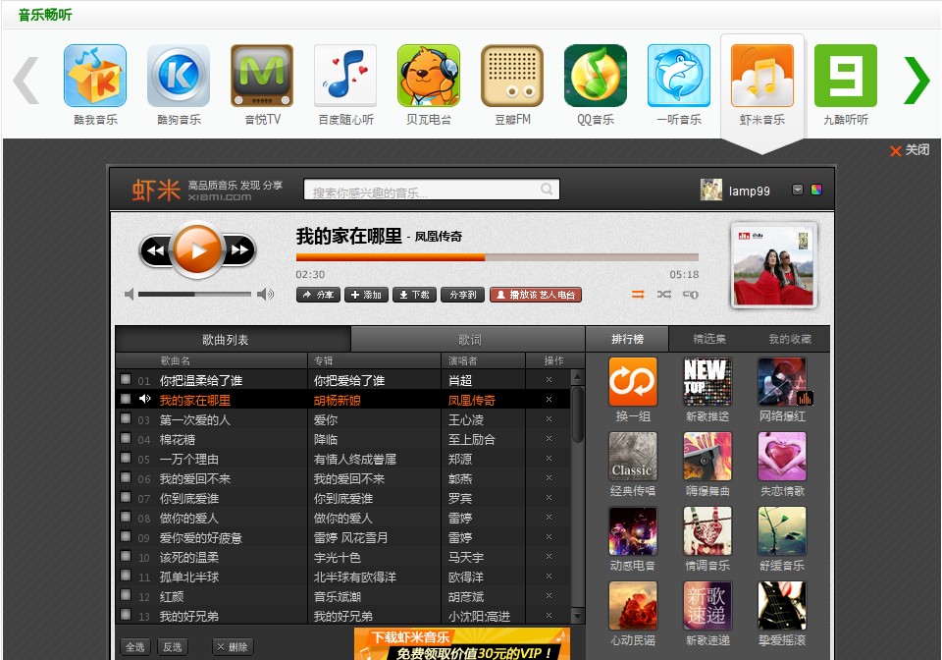Switch to the 我的收藏 tab
Image resolution: width=942 pixels, height=660 pixels.
point(790,339)
